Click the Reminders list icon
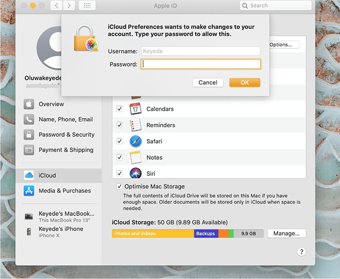 pyautogui.click(x=136, y=125)
